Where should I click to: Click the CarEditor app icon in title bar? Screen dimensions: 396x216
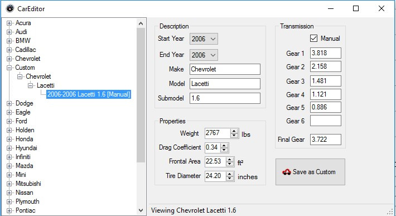[10, 8]
